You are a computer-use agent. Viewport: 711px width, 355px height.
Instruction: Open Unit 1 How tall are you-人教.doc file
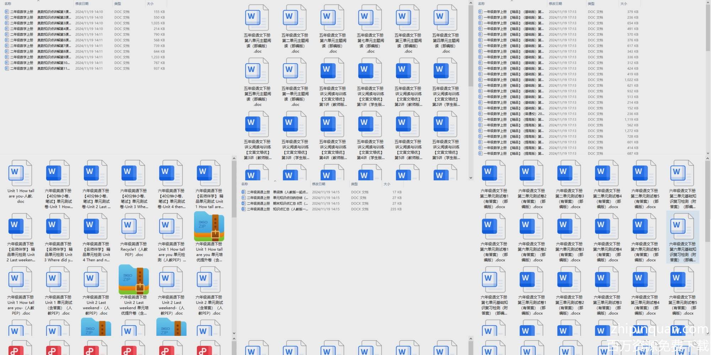pos(21,174)
